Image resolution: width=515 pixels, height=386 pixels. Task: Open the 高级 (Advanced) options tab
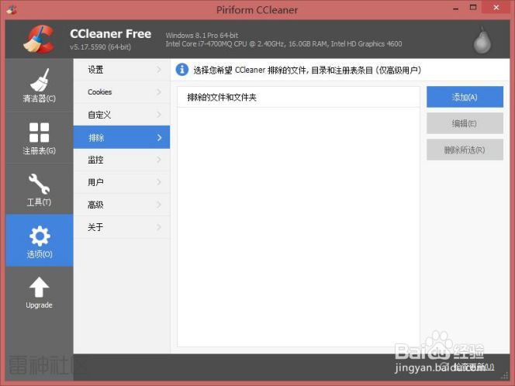tap(122, 205)
